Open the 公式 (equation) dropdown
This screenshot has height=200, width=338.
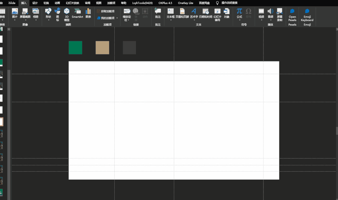tap(239, 20)
